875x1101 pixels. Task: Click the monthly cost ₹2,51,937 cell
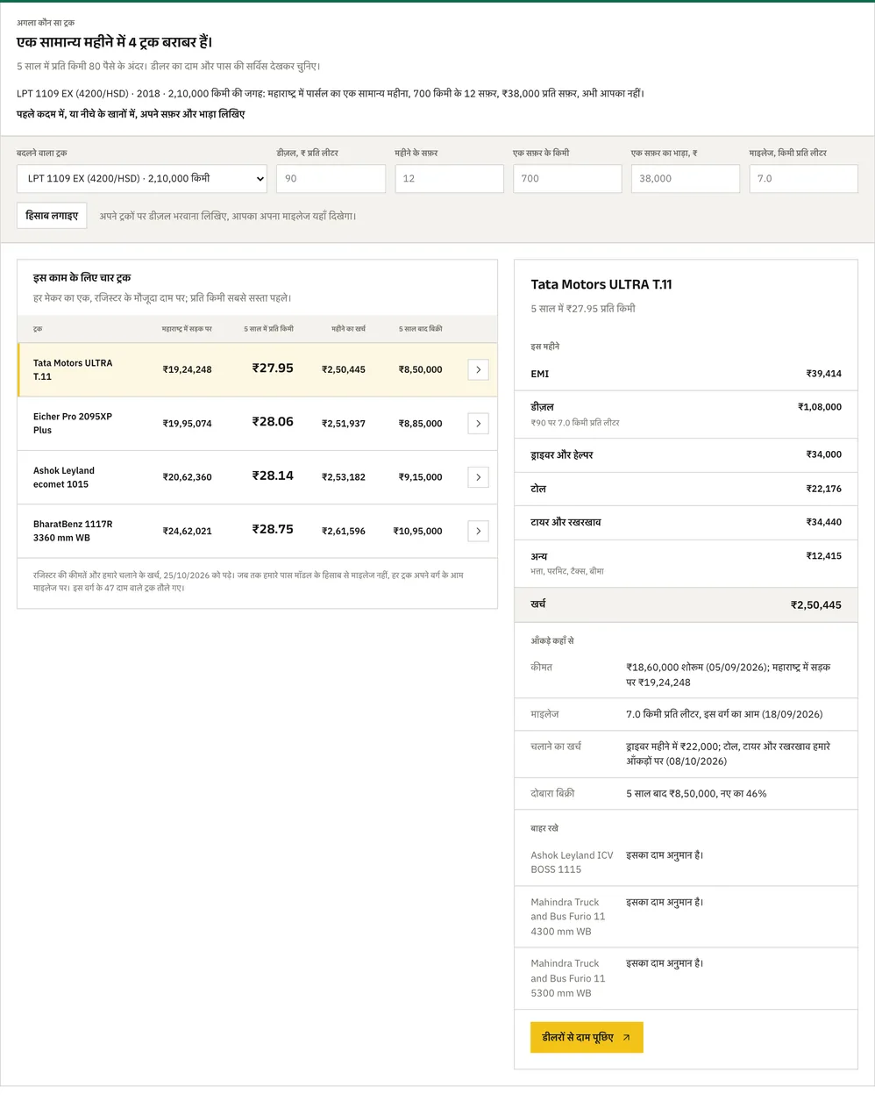[344, 424]
